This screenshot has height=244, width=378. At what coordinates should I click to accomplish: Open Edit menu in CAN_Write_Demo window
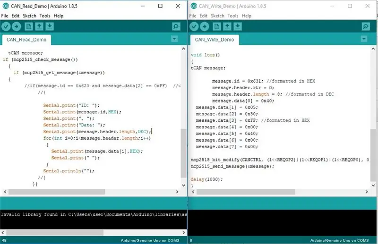tap(204, 16)
